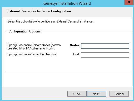Image resolution: width=134 pixels, height=101 pixels.
Task: Click the right arrow on the Next button
Action: coord(100,94)
